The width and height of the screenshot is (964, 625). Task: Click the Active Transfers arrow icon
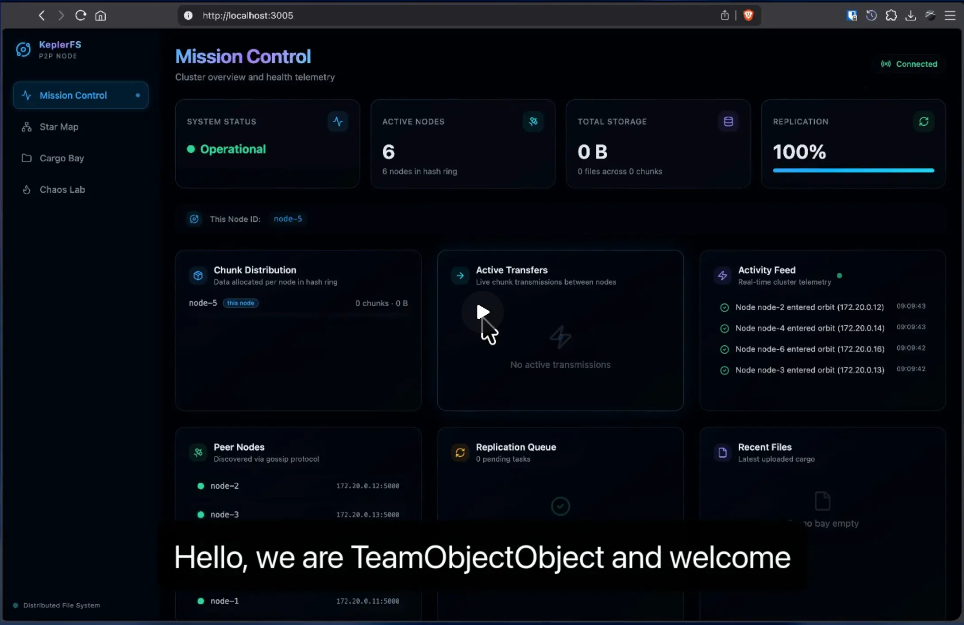point(460,276)
